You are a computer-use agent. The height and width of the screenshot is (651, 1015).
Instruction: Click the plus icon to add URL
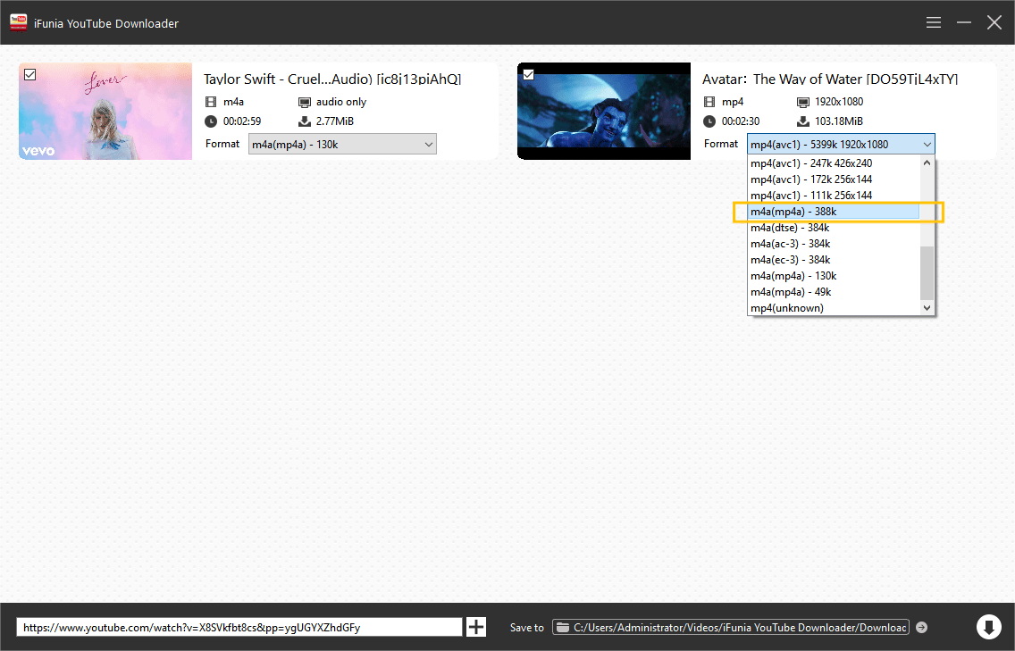[476, 627]
